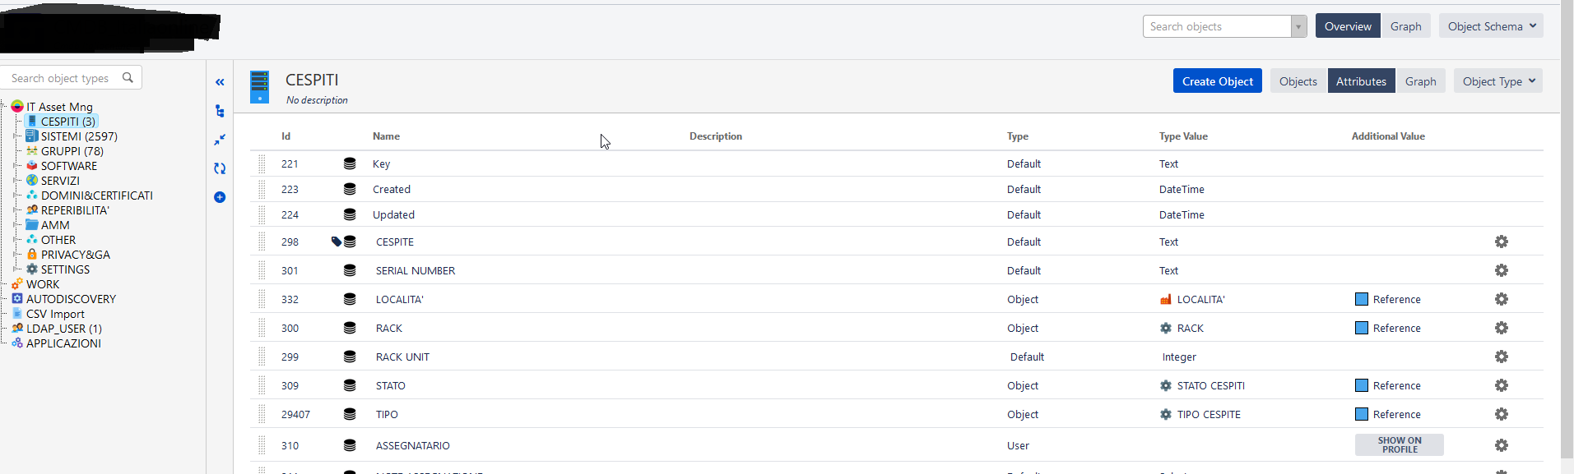Click the blue hierarchy tree icon in sidebar strip
Image resolution: width=1574 pixels, height=474 pixels.
220,111
